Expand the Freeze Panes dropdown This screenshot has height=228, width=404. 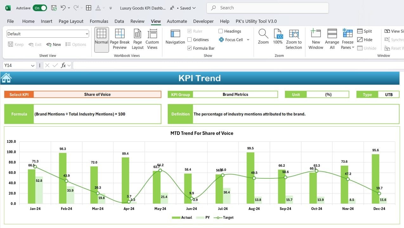click(x=348, y=39)
